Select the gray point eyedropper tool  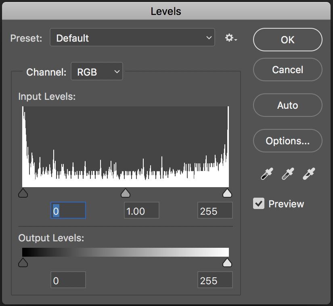tap(287, 173)
